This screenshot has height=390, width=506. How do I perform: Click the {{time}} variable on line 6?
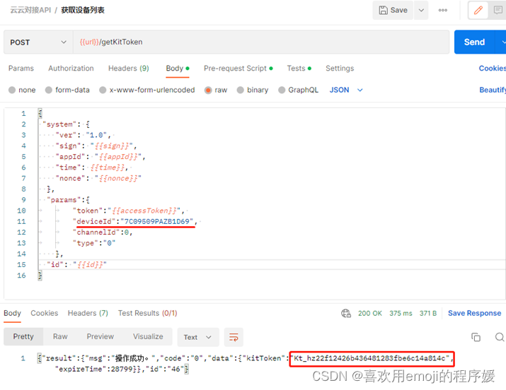click(108, 167)
